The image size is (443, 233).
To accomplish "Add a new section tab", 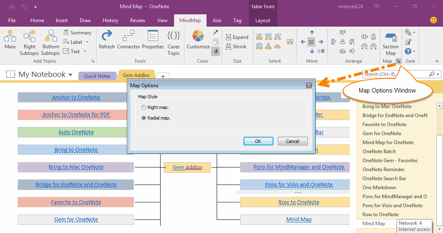I will tap(163, 76).
